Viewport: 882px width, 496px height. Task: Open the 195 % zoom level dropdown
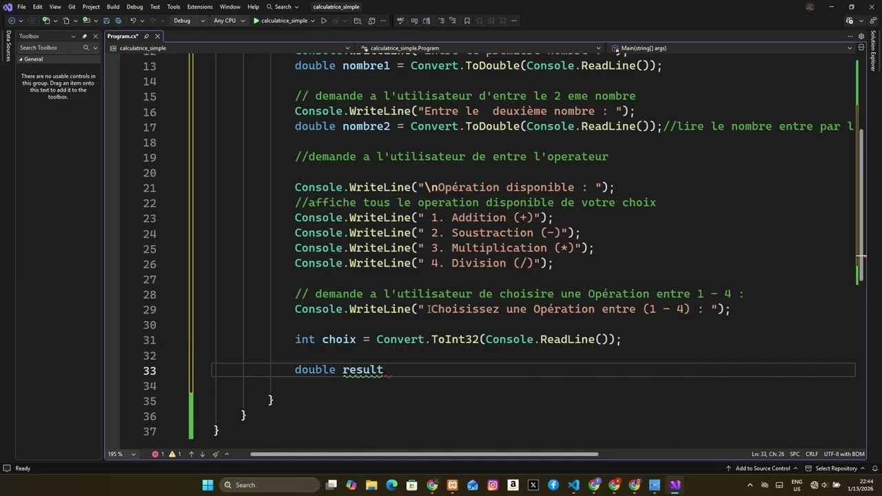point(134,454)
